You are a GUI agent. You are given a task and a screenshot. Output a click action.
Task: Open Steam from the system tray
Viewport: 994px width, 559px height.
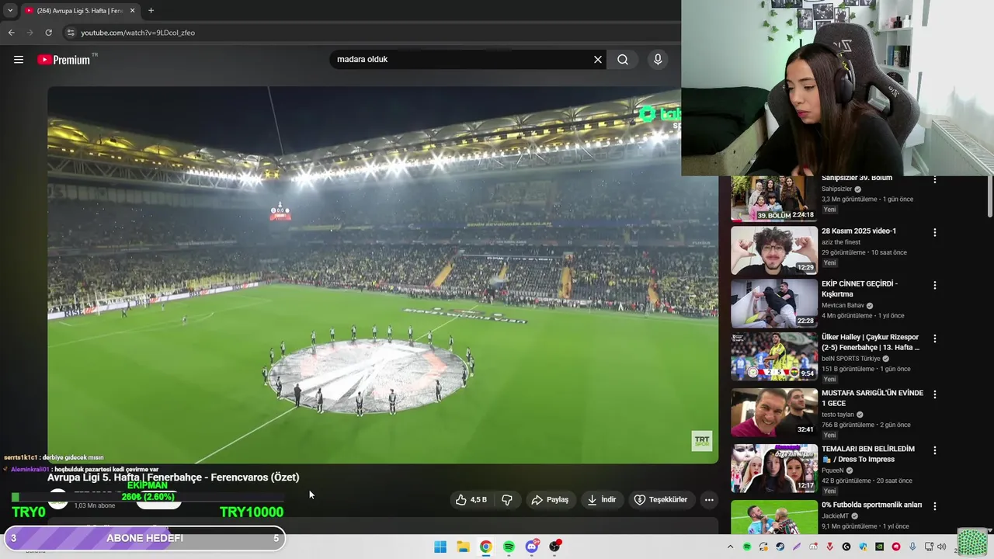pyautogui.click(x=780, y=547)
